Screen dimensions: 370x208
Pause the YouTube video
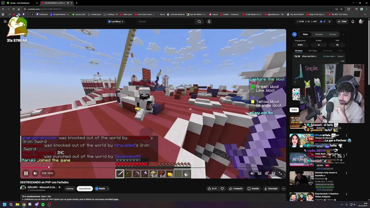26,173
